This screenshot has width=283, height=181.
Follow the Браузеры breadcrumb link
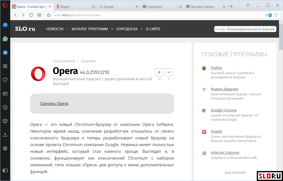point(88,61)
